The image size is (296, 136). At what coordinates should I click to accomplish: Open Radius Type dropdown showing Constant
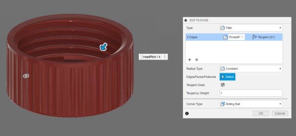pyautogui.click(x=251, y=69)
